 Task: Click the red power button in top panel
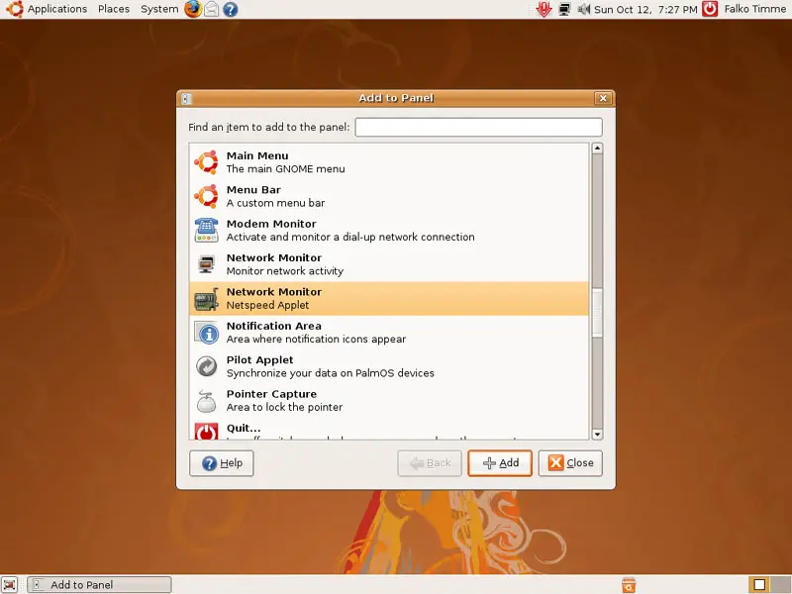click(x=710, y=9)
